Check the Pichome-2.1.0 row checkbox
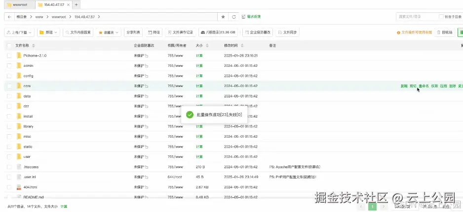 coord(9,56)
